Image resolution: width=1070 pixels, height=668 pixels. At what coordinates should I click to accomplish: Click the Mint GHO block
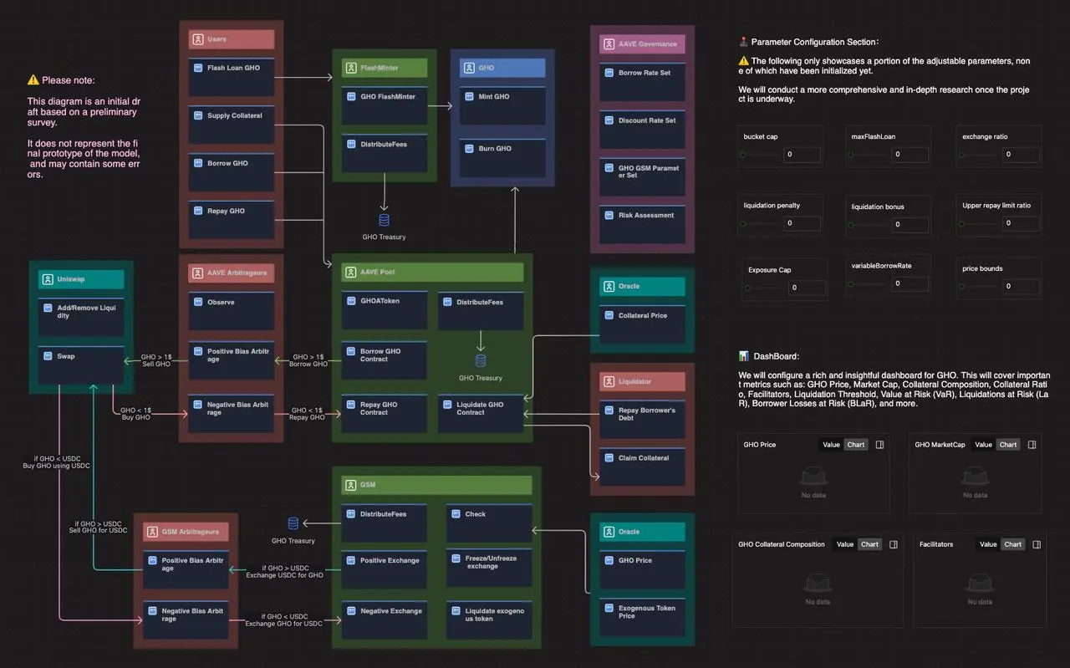click(498, 106)
